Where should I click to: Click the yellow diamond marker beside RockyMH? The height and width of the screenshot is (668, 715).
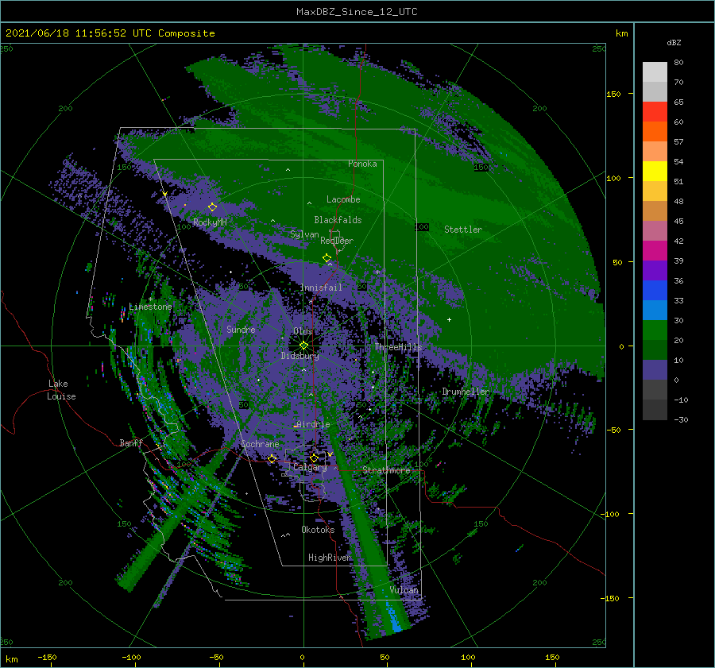point(212,207)
